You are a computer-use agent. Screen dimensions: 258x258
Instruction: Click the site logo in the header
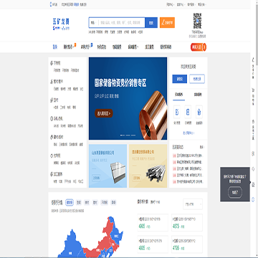tap(61, 24)
